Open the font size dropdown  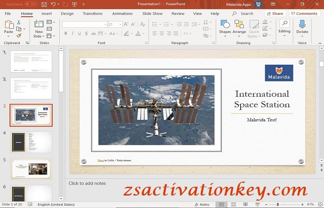[120, 24]
